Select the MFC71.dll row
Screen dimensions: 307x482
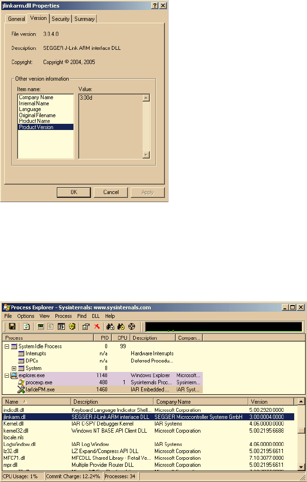(148, 458)
